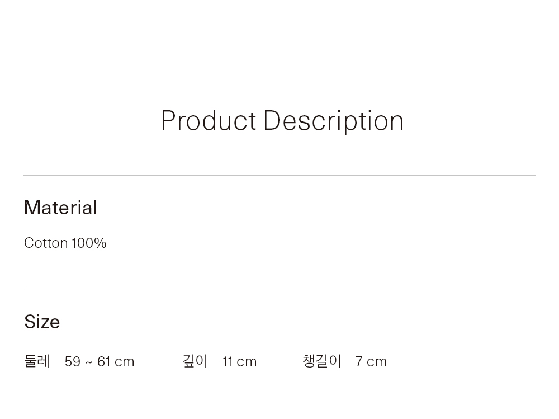
Task: Select the Size section heading
Action: coord(42,322)
